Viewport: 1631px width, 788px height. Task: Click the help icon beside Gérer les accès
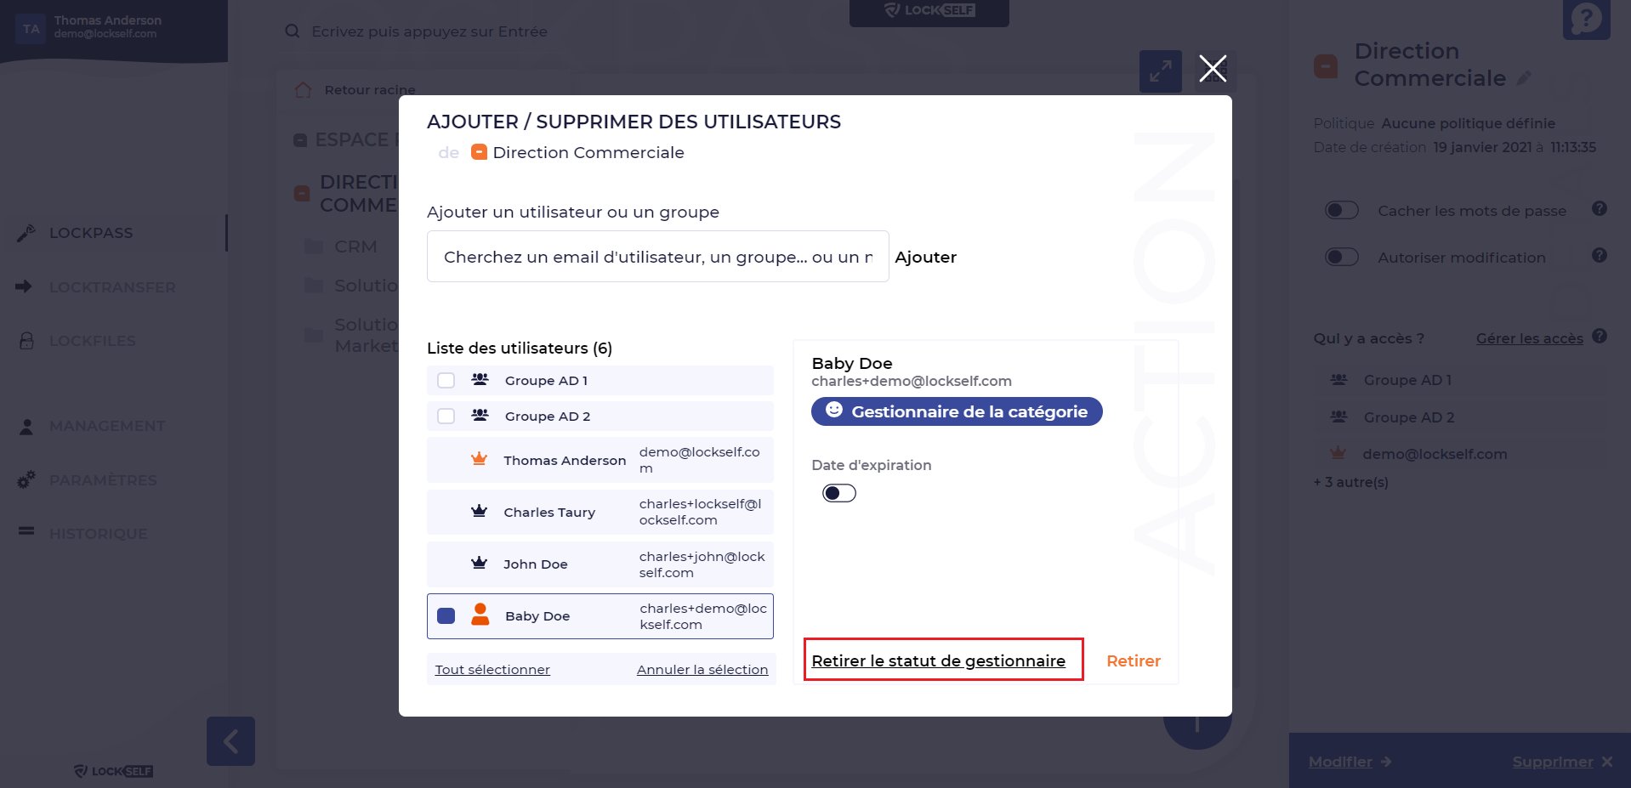pos(1600,337)
